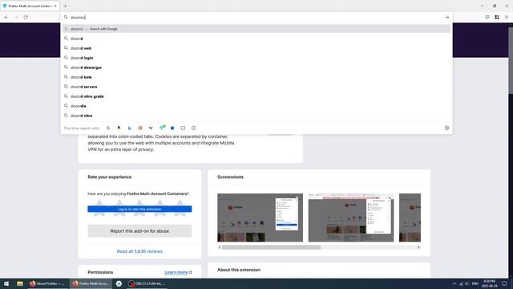The image size is (513, 289).
Task: Click the hexagon app icon in taskbar
Action: 119,283
